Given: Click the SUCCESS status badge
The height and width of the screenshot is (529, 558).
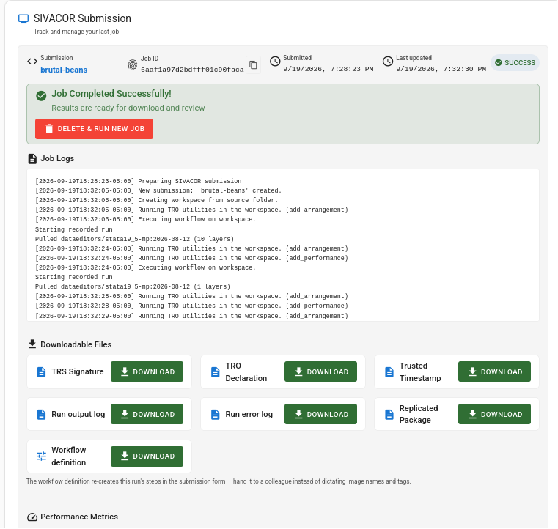Looking at the screenshot, I should point(515,63).
